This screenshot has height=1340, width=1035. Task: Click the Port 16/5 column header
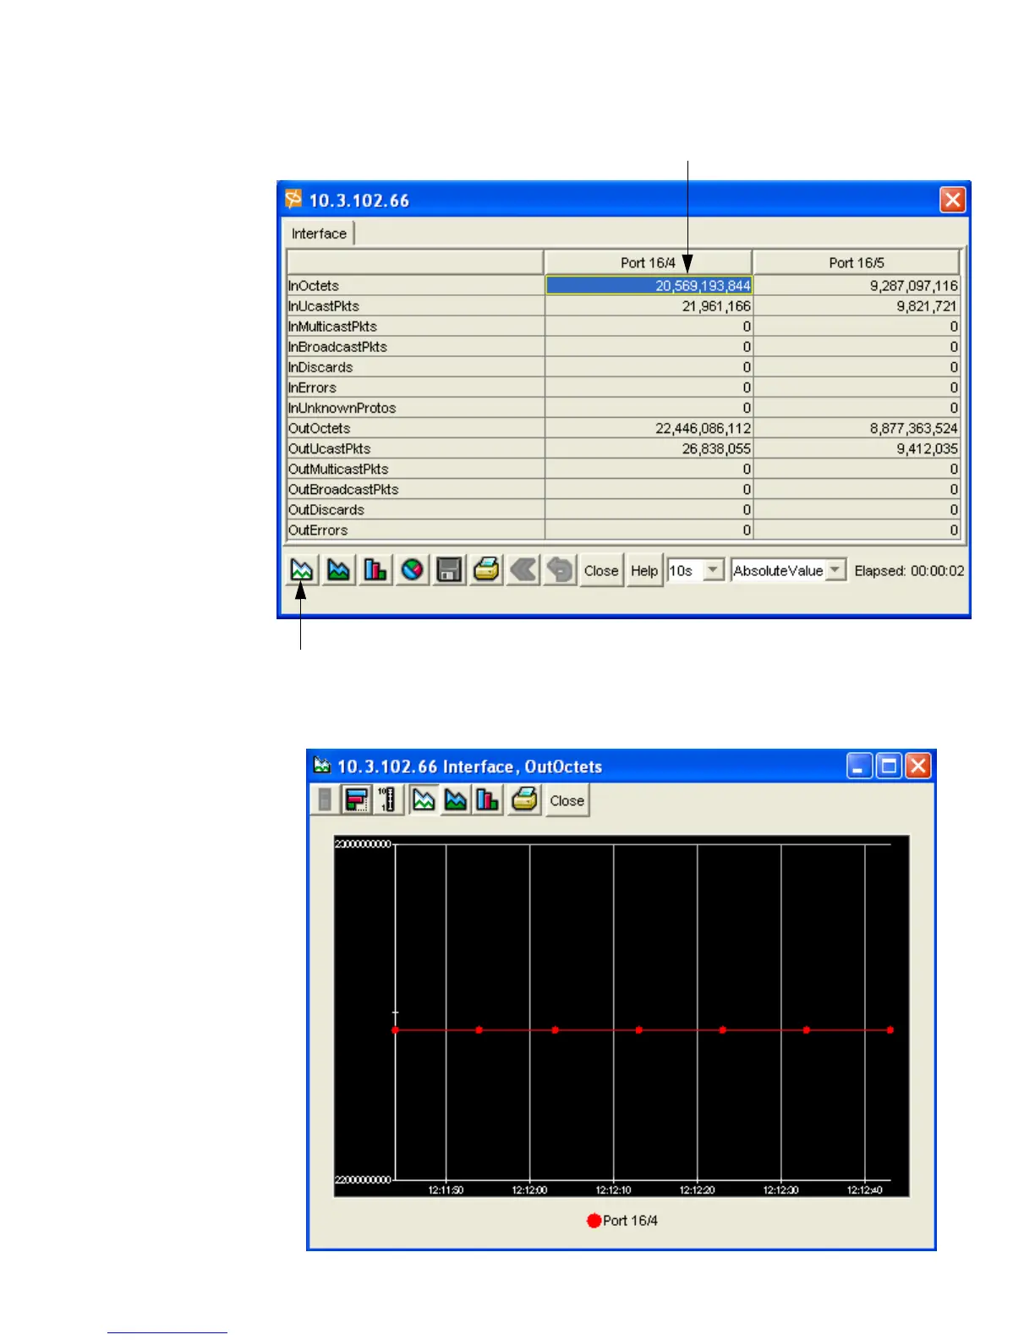pyautogui.click(x=857, y=262)
